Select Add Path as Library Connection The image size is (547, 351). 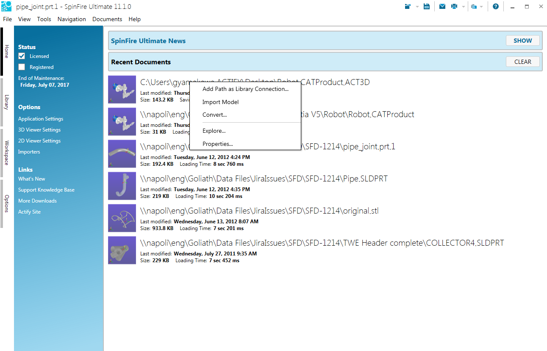click(x=245, y=89)
